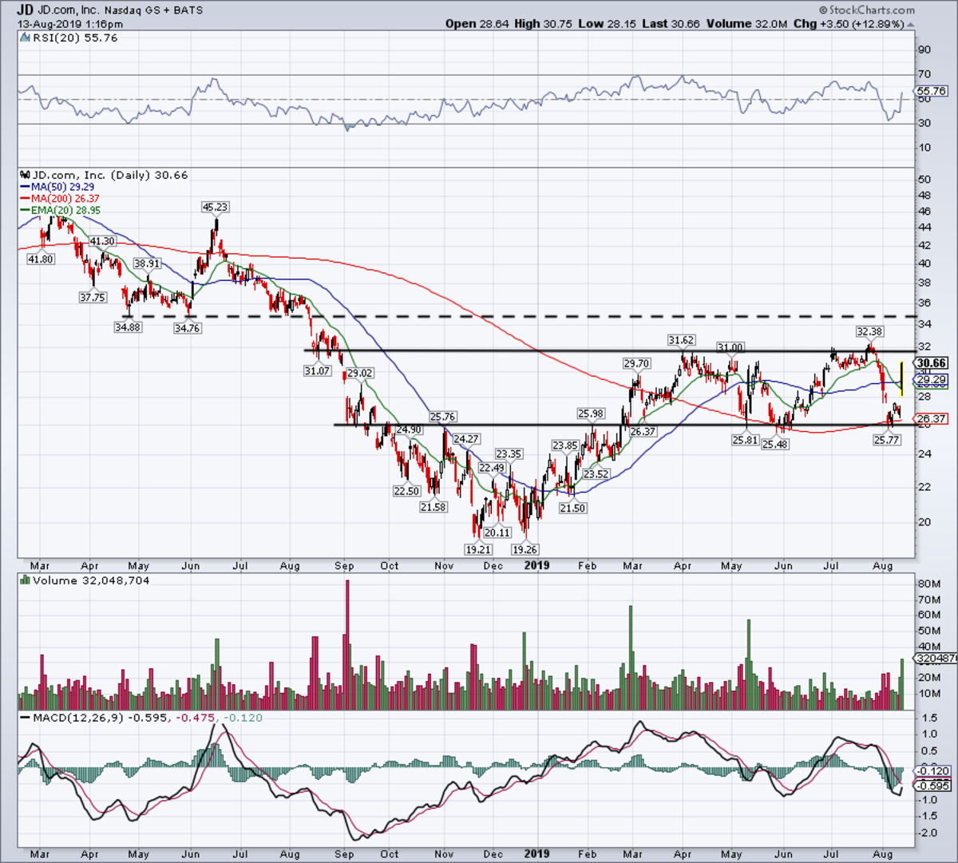The image size is (958, 863).
Task: Click the 25.48 low price label
Action: (775, 444)
